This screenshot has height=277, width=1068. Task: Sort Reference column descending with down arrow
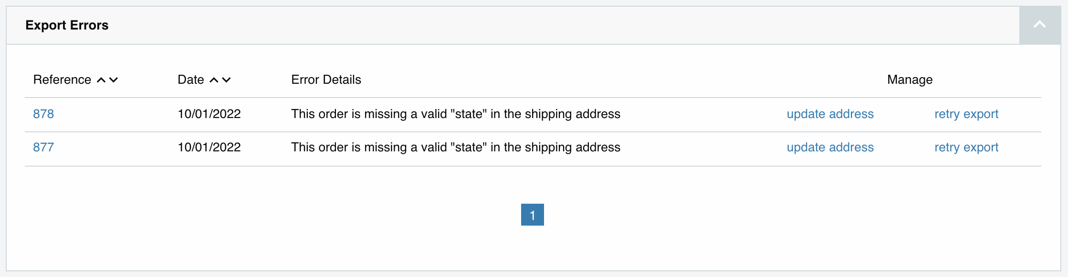pyautogui.click(x=114, y=80)
